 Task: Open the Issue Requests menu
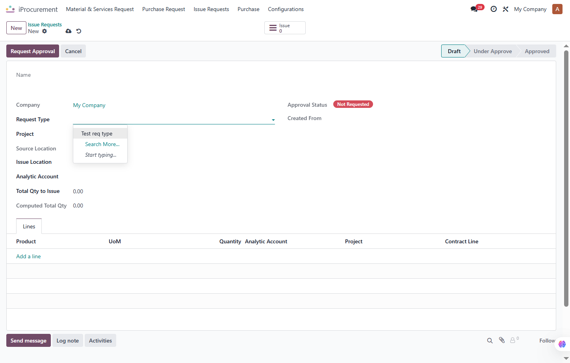(211, 9)
